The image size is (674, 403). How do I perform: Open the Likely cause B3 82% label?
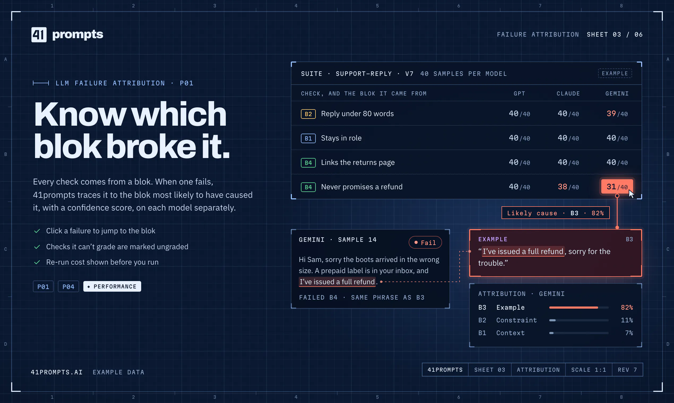(555, 213)
